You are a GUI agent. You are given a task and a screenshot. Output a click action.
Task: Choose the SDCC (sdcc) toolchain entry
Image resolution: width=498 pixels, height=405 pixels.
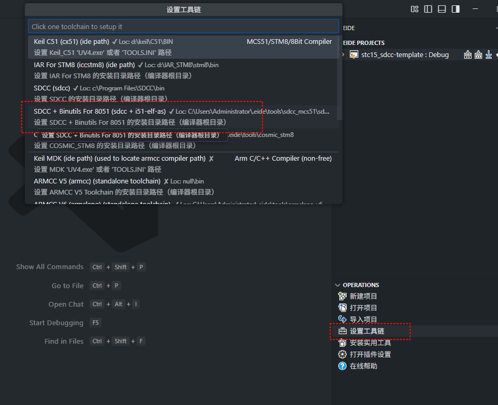point(184,93)
